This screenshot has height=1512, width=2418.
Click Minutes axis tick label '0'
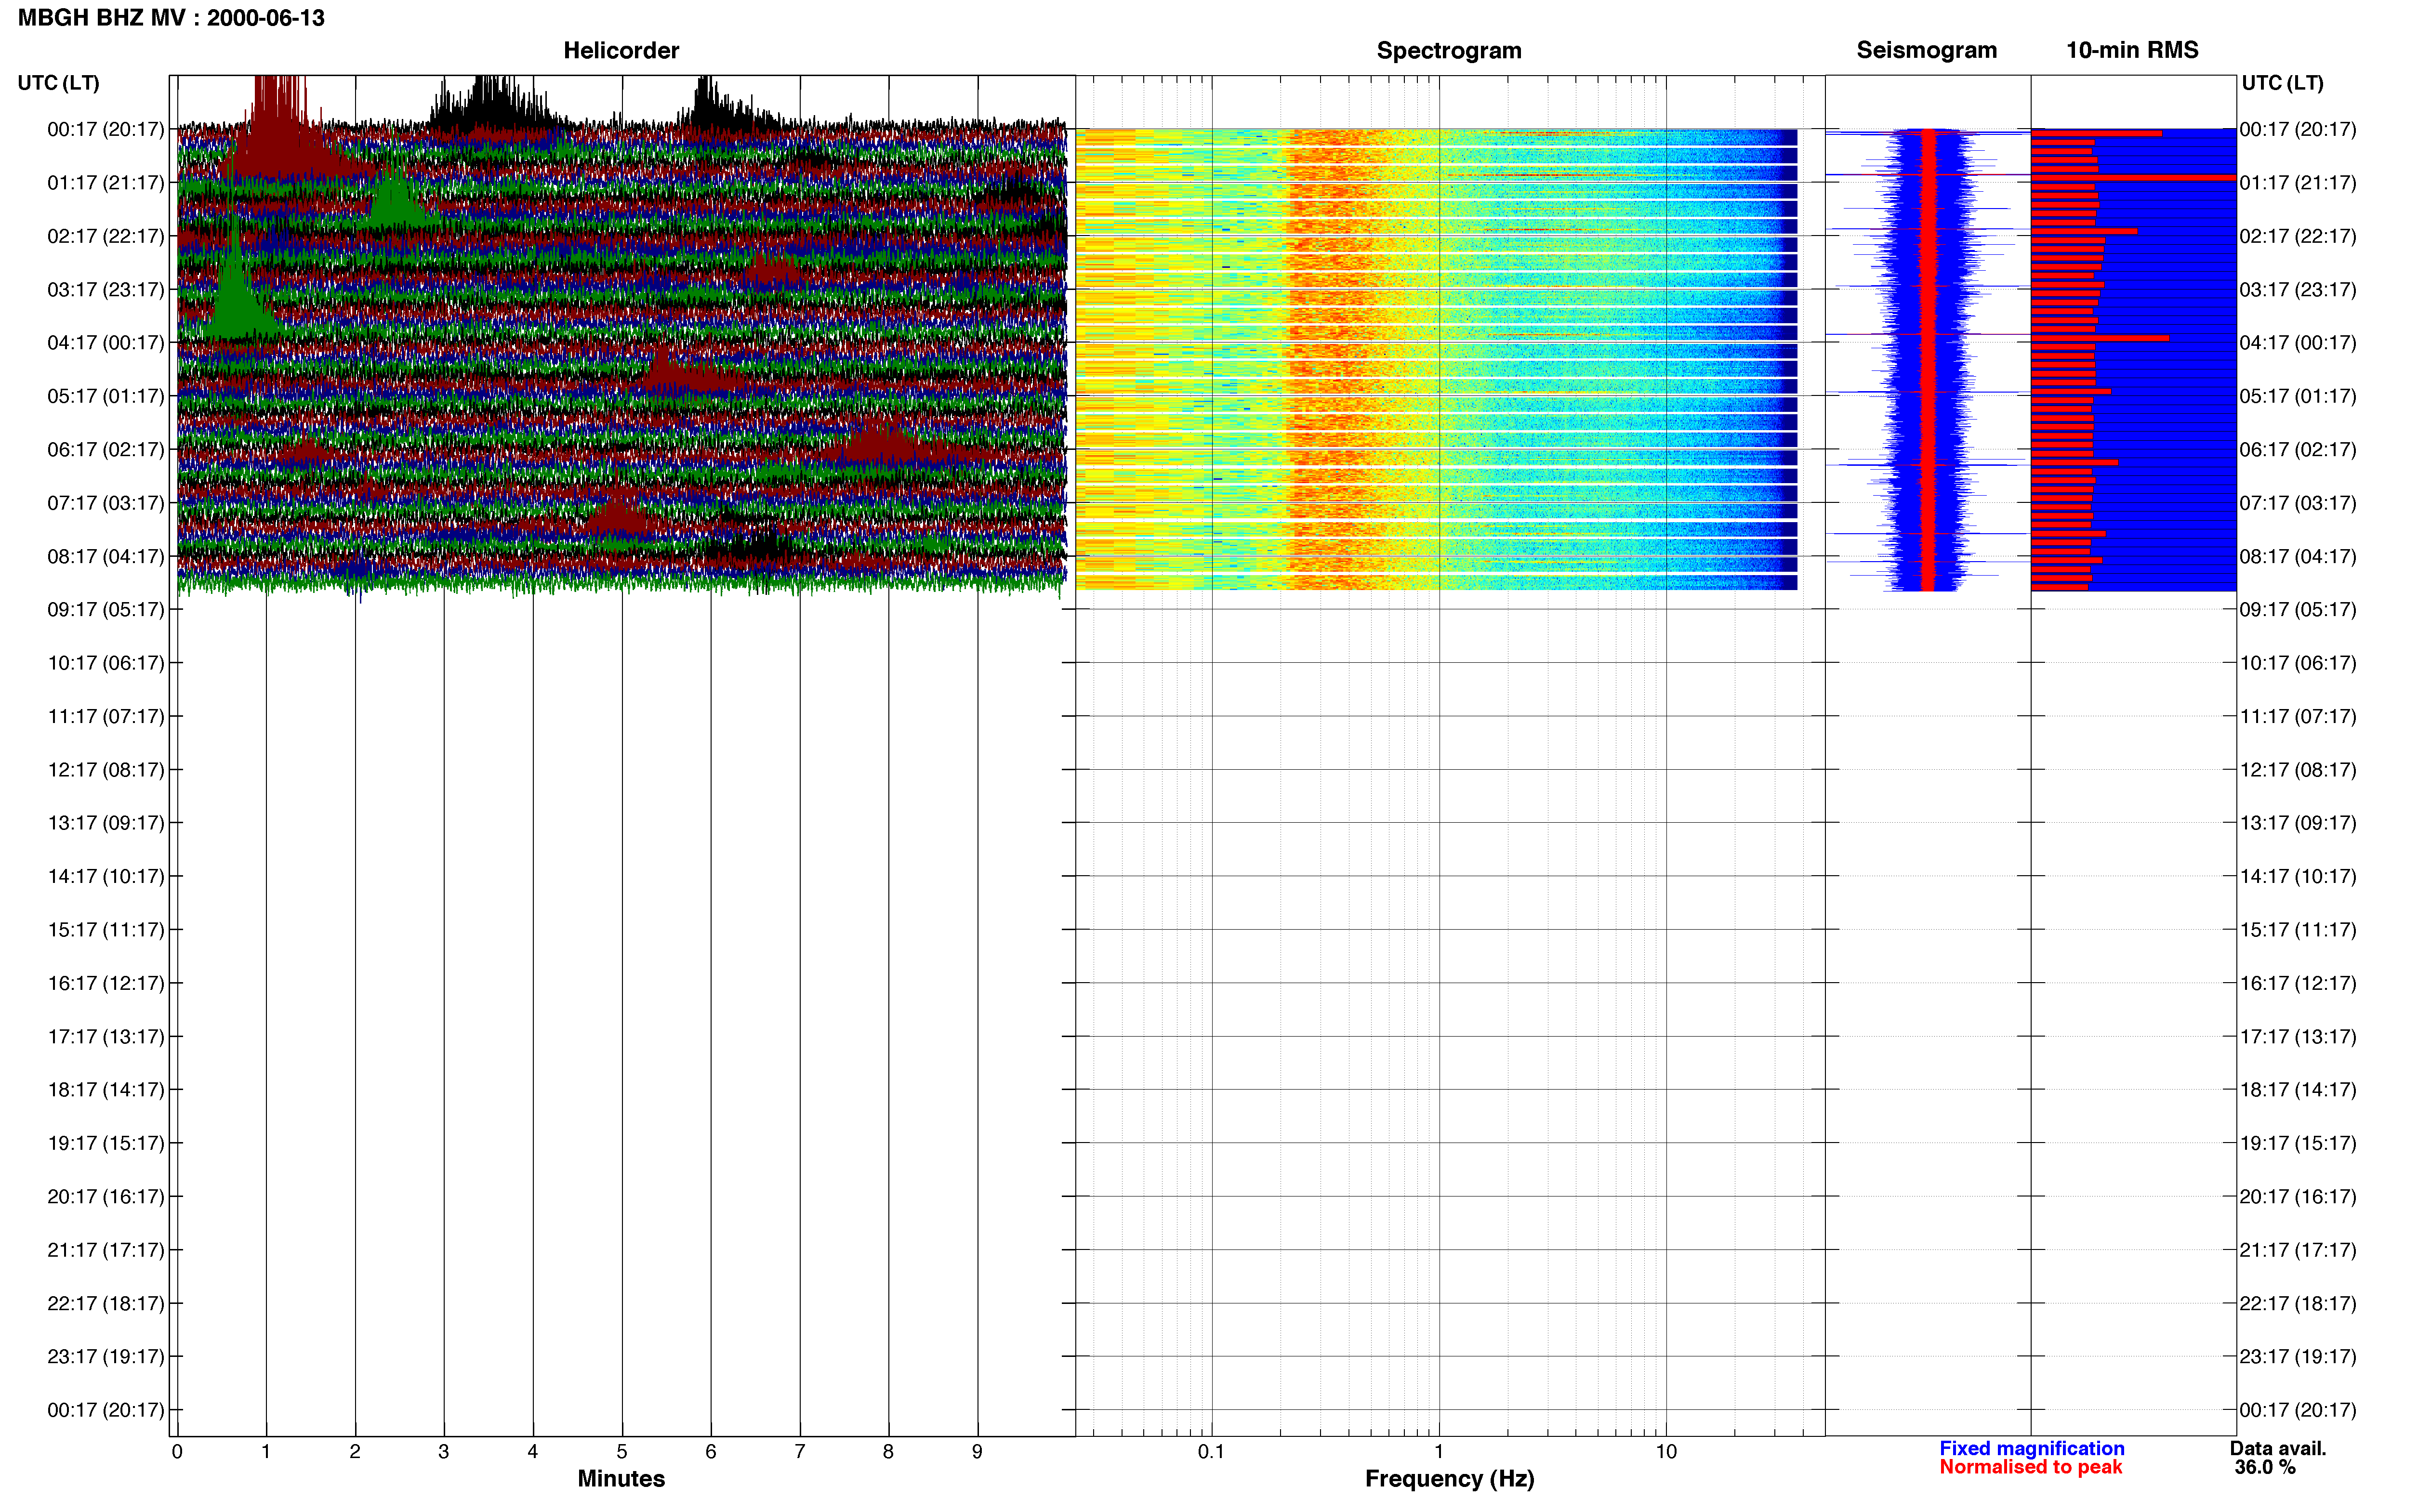point(177,1452)
